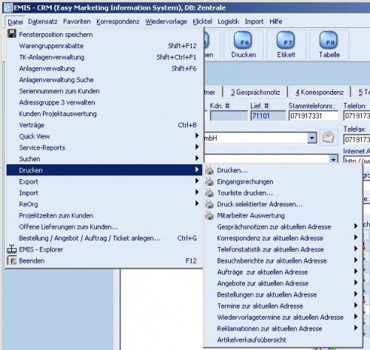Click printer icon beside Druck selektierter Adressen
Viewport: 370px width, 350px height.
pyautogui.click(x=209, y=204)
